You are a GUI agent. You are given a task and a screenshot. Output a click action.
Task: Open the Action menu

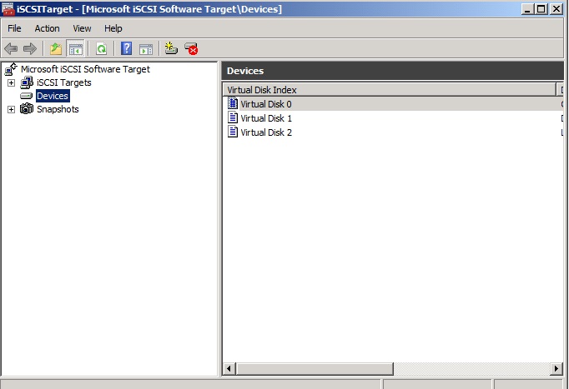[48, 28]
